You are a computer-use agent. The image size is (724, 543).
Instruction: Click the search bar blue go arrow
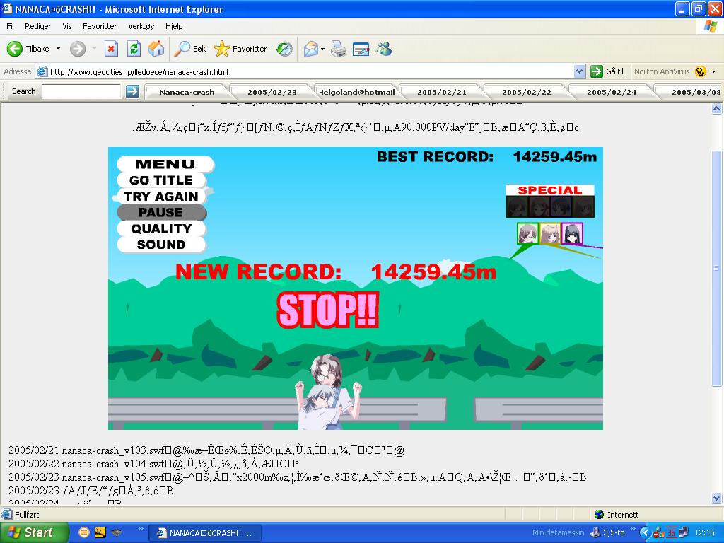132,91
